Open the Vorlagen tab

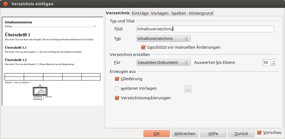160,13
